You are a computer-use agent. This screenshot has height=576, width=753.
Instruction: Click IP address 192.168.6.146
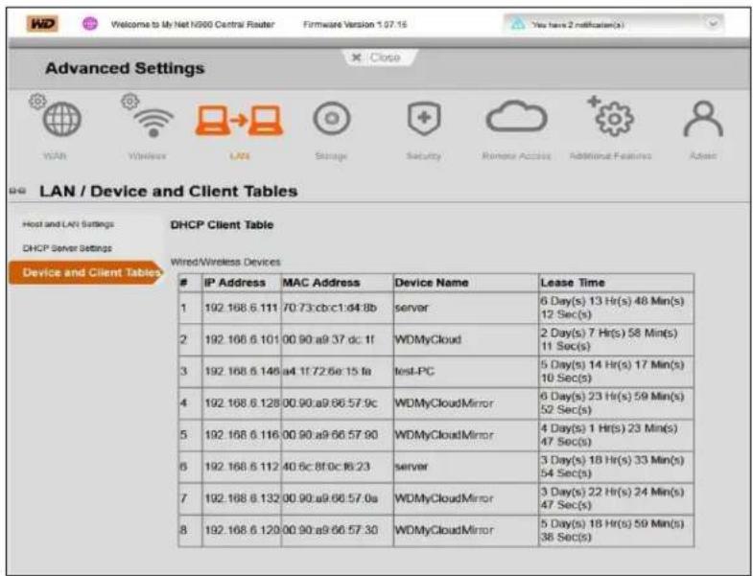tap(242, 371)
